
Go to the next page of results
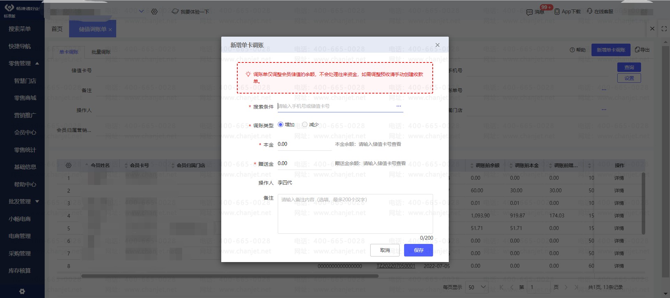pos(566,287)
